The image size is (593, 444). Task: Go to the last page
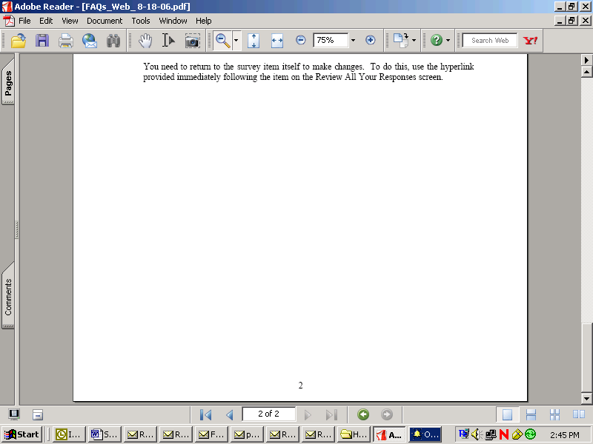331,415
